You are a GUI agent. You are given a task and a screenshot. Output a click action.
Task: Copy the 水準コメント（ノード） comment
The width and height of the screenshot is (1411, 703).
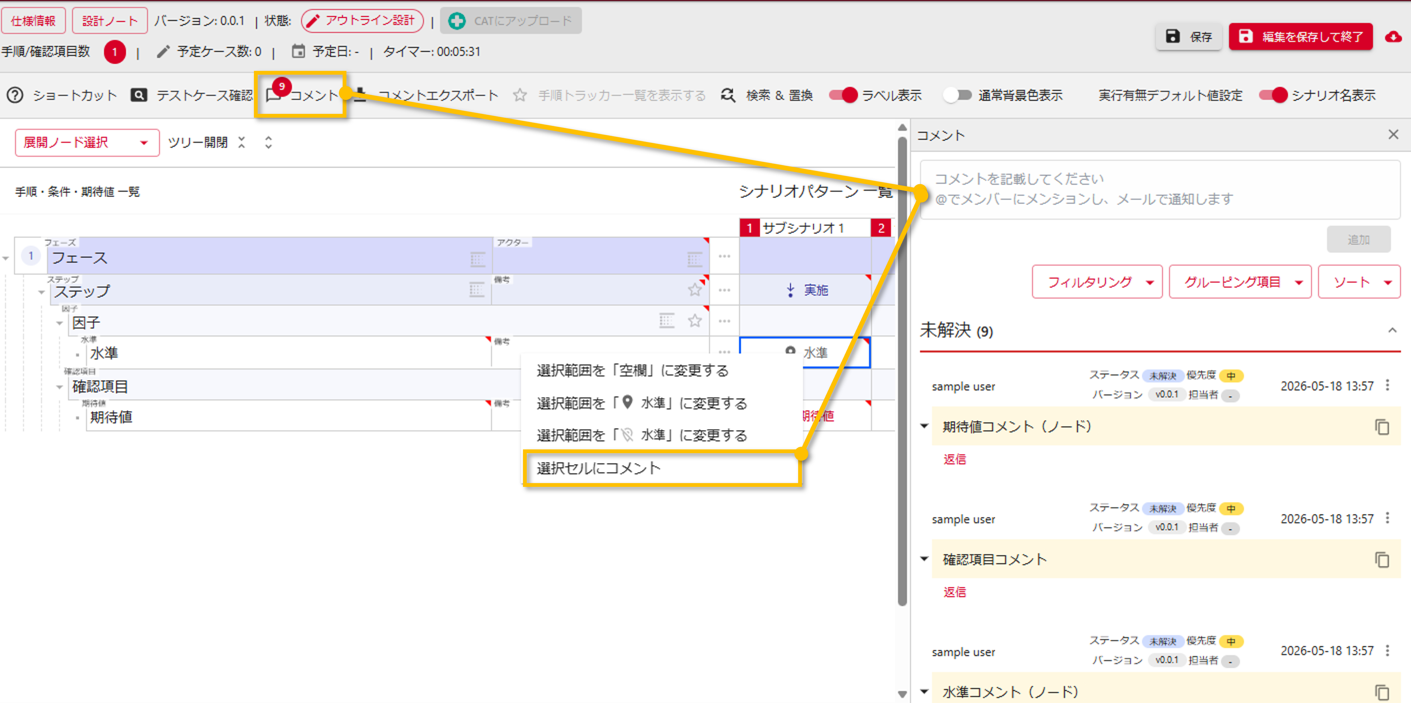coord(1382,692)
